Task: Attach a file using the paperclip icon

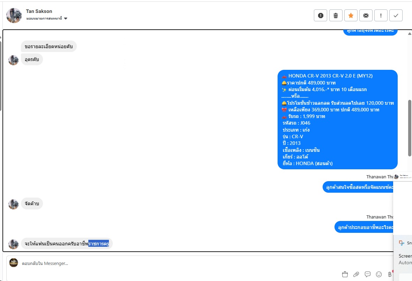Action: [x=356, y=274]
